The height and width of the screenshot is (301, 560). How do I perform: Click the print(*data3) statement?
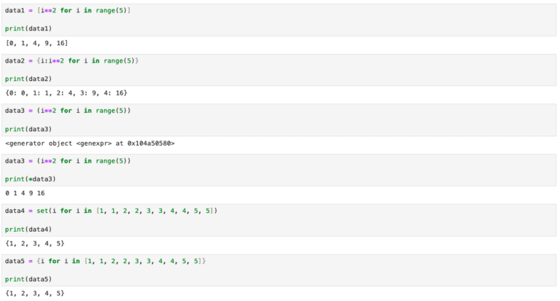[30, 179]
